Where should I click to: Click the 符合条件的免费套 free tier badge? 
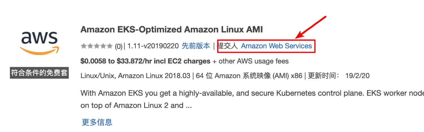39,73
